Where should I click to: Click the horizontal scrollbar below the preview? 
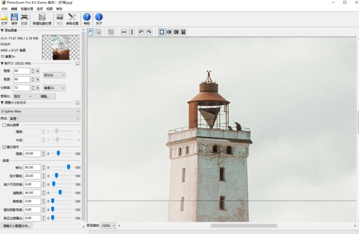click(243, 226)
